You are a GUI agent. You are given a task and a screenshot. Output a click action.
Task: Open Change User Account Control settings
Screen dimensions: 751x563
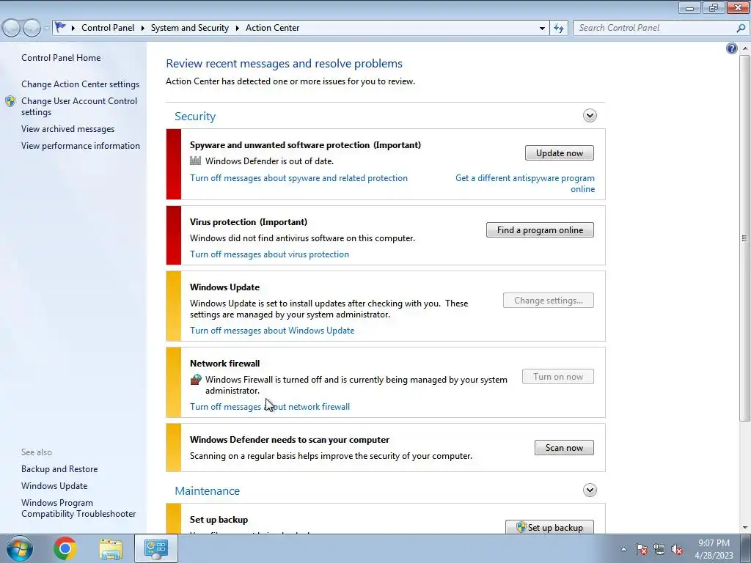(x=79, y=106)
